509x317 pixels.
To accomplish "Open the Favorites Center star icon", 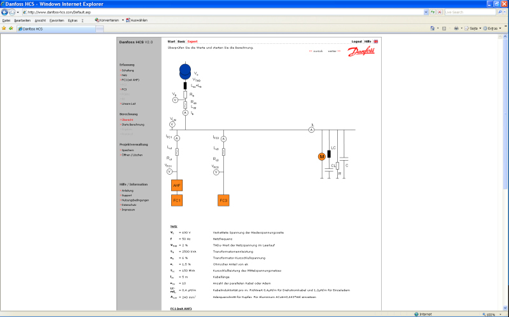I will [4, 29].
